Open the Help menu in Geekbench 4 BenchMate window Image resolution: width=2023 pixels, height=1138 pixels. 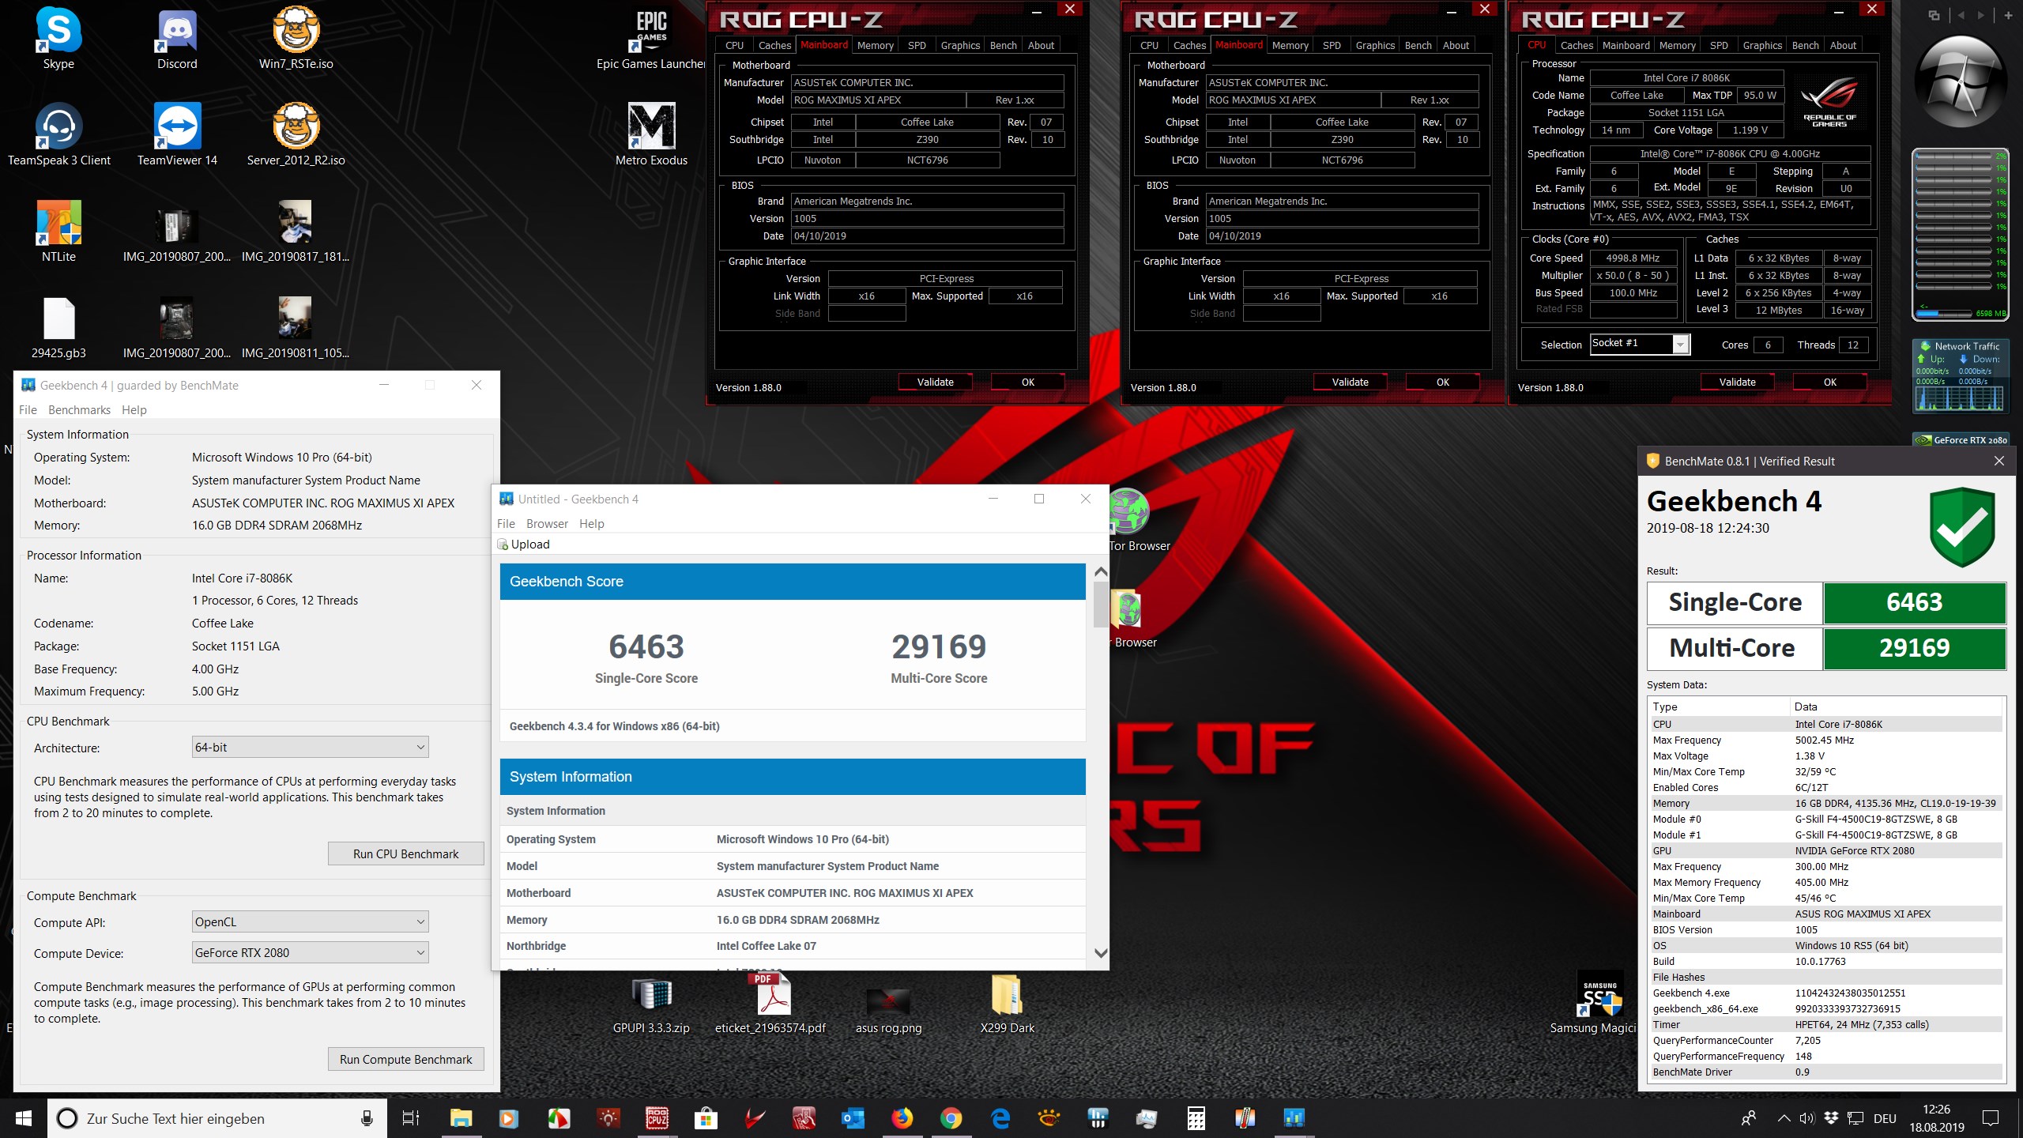pyautogui.click(x=134, y=409)
